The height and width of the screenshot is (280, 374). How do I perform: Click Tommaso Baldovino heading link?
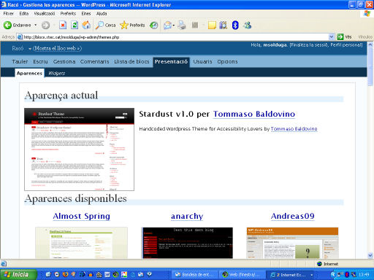pos(254,114)
